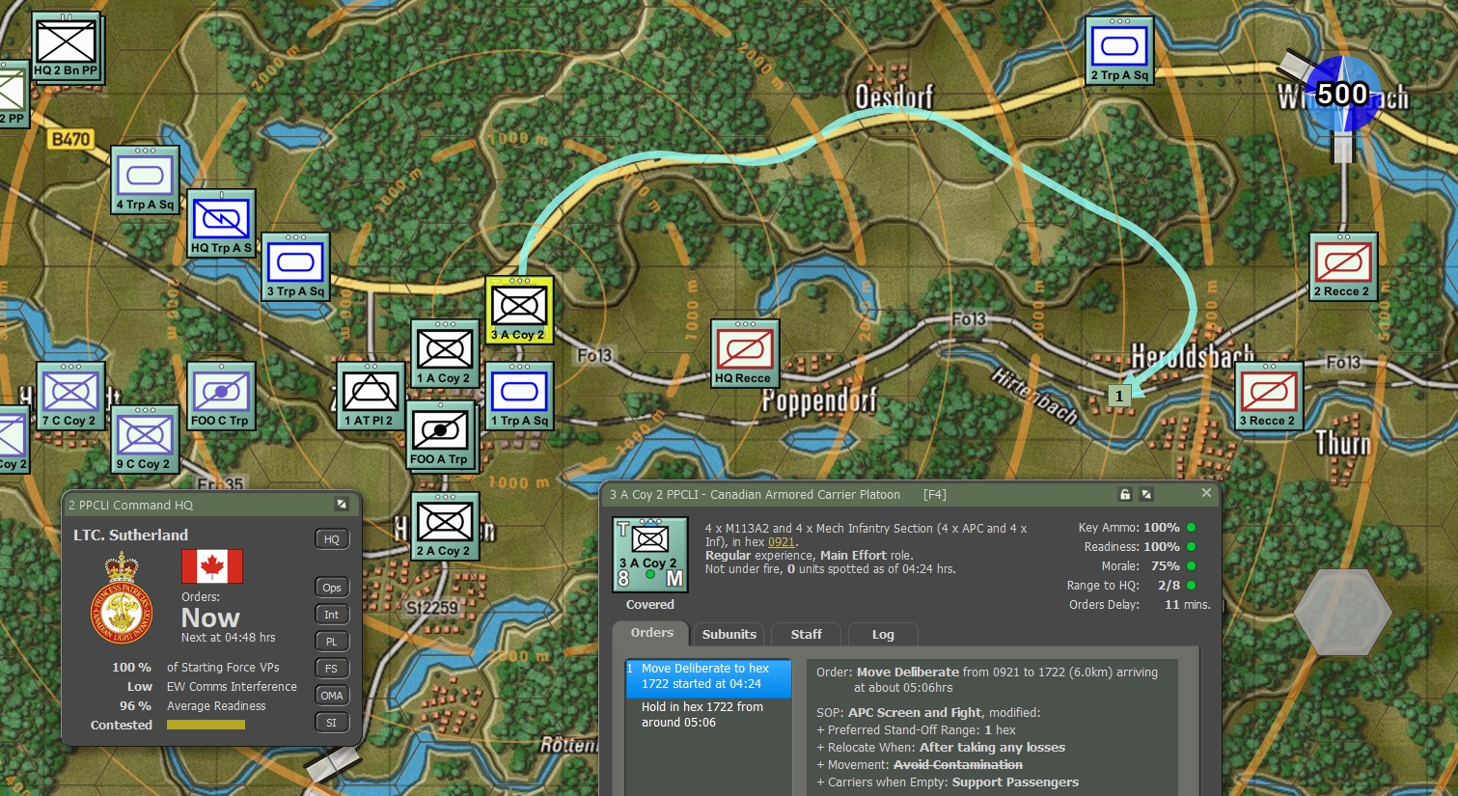This screenshot has width=1458, height=796.
Task: Click the FOO A Trp unit counter
Action: click(x=440, y=435)
